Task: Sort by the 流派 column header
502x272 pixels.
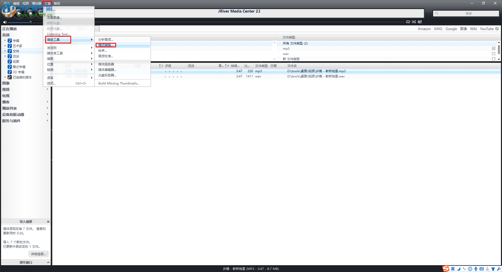Action: tap(202, 66)
